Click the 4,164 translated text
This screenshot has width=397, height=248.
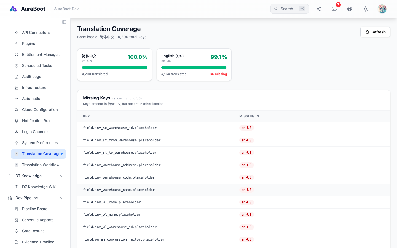(x=174, y=74)
